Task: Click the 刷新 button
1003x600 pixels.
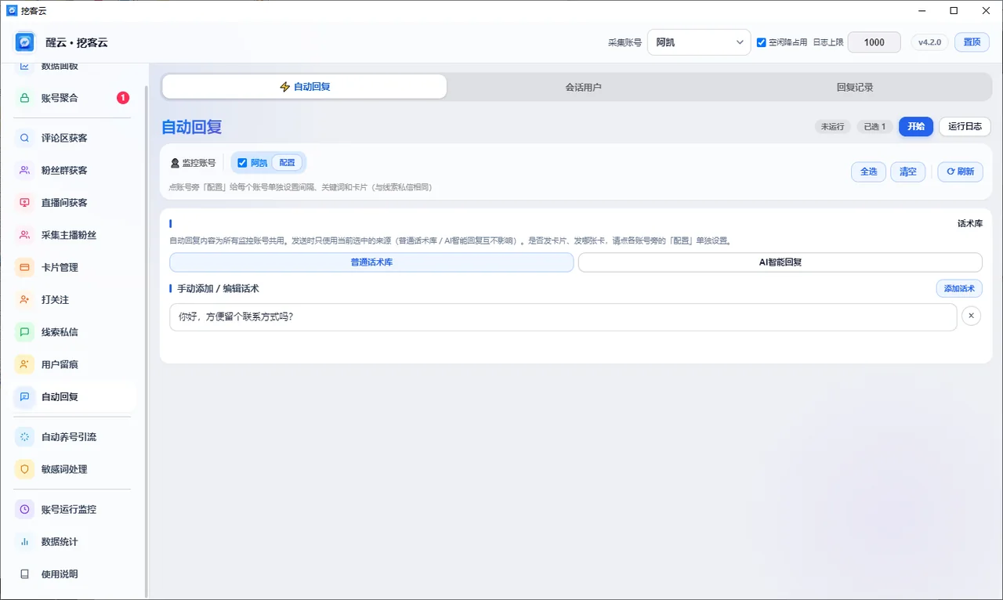Action: coord(961,172)
